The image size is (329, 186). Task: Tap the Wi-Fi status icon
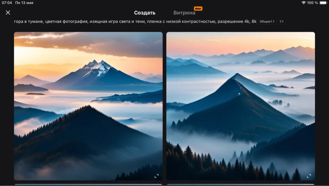click(x=303, y=3)
